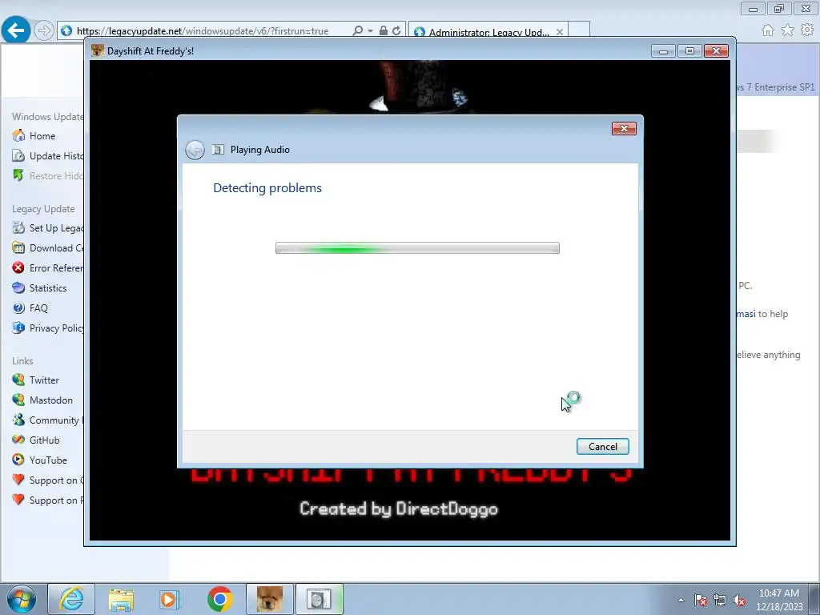The image size is (820, 615).
Task: Open Error Reference sidebar link
Action: click(57, 267)
